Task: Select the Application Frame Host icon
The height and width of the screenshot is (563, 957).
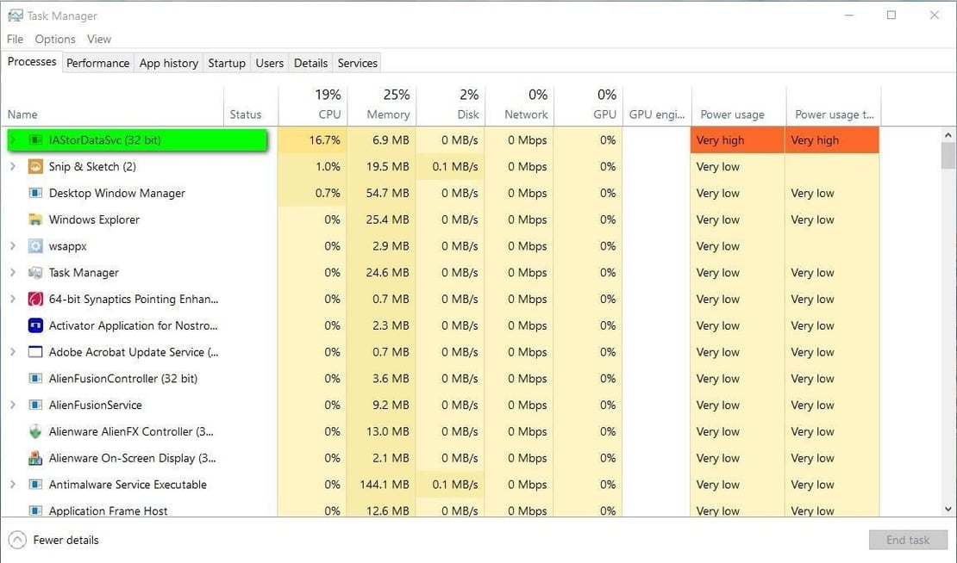Action: (x=34, y=510)
